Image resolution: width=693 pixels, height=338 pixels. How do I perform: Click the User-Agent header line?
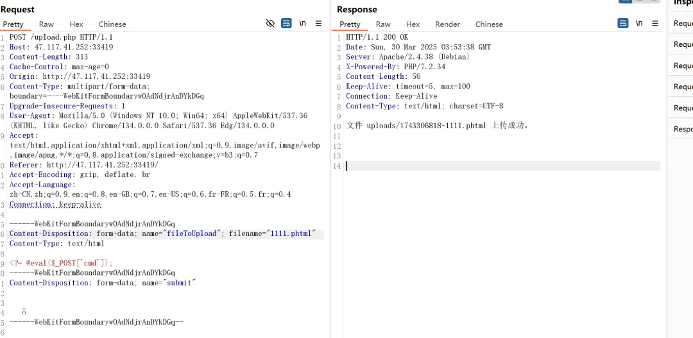click(x=158, y=115)
